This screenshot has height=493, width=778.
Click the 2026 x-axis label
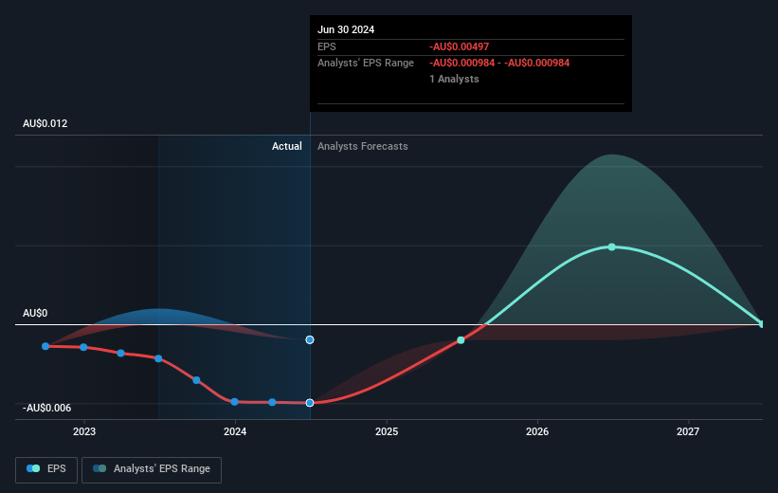[x=537, y=431]
